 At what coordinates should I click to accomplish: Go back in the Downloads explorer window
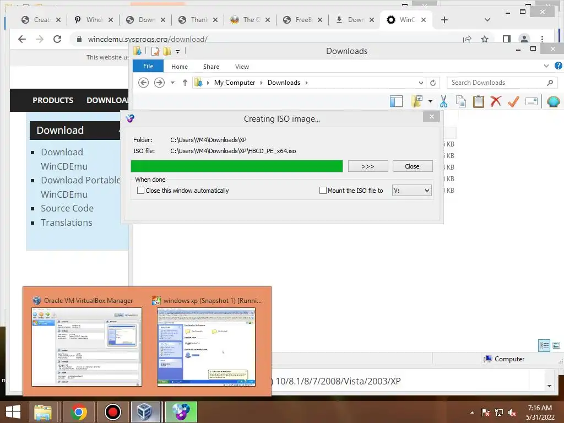point(144,83)
